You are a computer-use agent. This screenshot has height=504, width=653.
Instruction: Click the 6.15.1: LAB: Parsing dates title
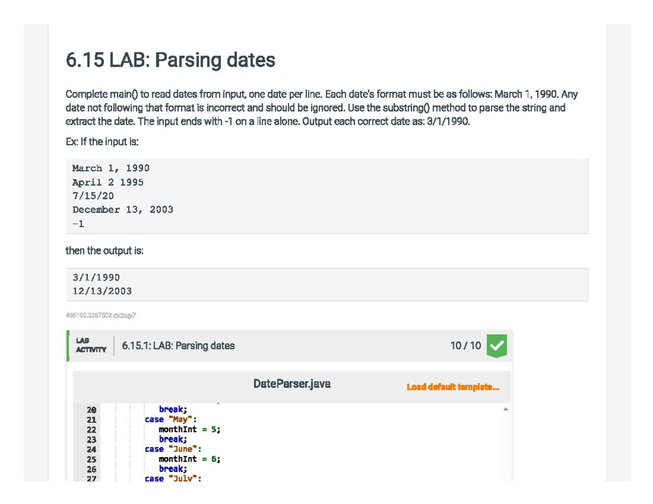pos(178,345)
